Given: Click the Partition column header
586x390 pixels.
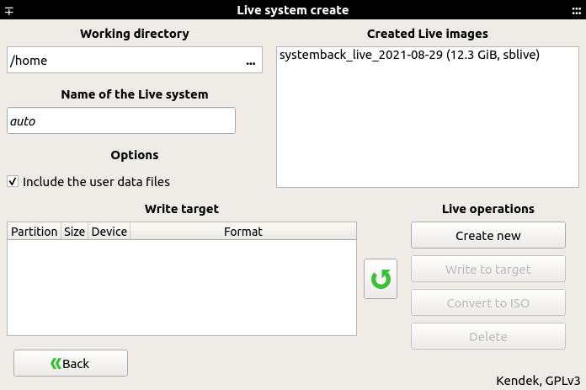Looking at the screenshot, I should pyautogui.click(x=34, y=232).
